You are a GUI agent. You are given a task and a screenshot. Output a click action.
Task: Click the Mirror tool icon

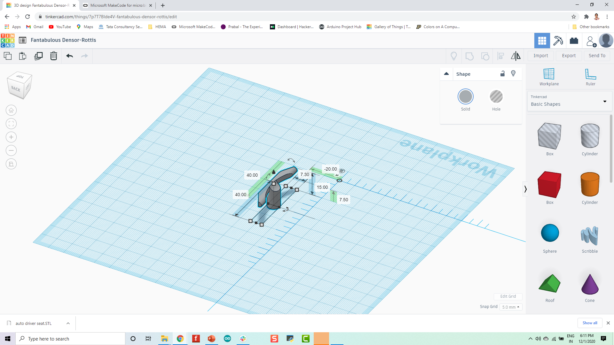[x=516, y=56]
